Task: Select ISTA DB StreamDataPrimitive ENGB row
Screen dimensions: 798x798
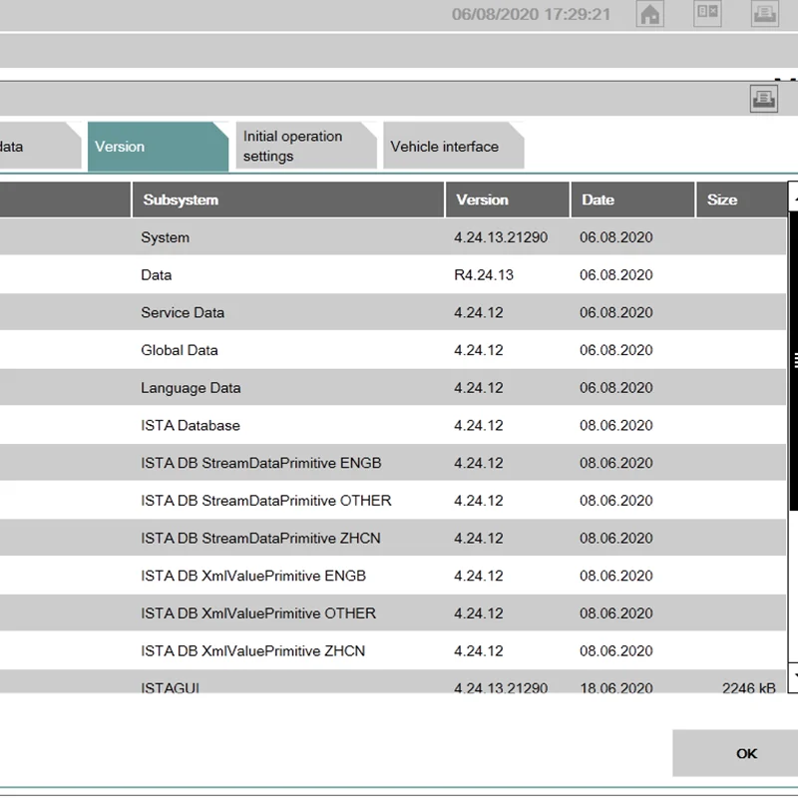Action: click(x=393, y=463)
